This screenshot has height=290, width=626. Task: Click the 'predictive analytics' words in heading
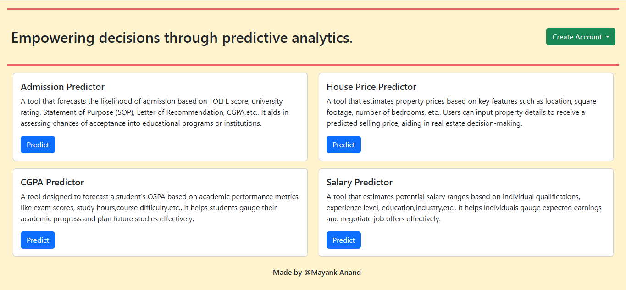tap(288, 38)
